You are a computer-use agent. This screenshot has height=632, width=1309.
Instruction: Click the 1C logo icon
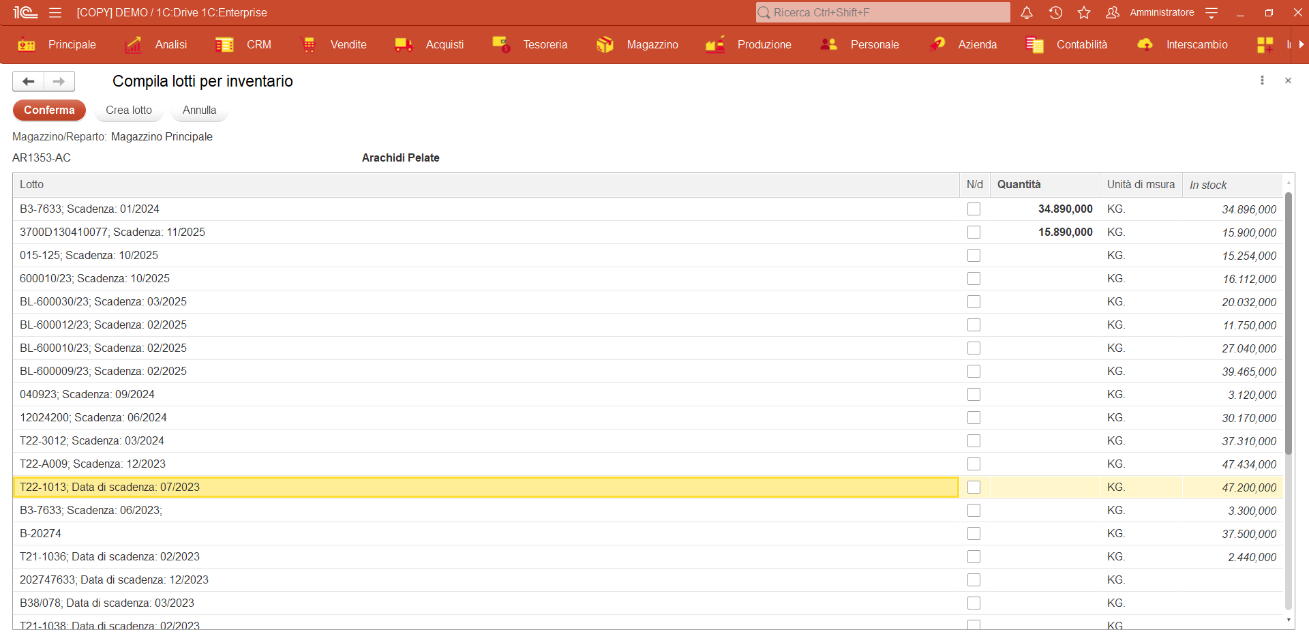[x=25, y=12]
